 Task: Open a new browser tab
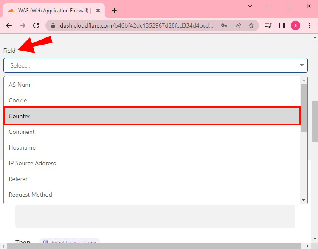(x=114, y=11)
